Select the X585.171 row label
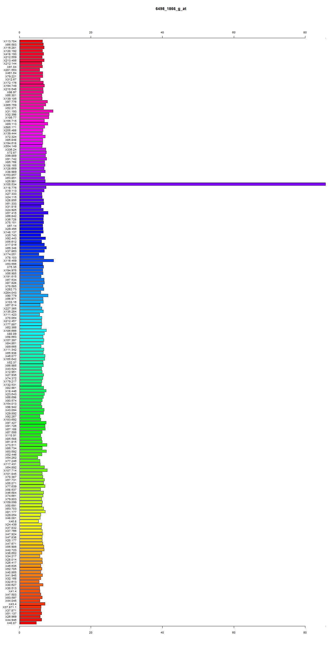The height and width of the screenshot is (668, 334). [x=10, y=127]
